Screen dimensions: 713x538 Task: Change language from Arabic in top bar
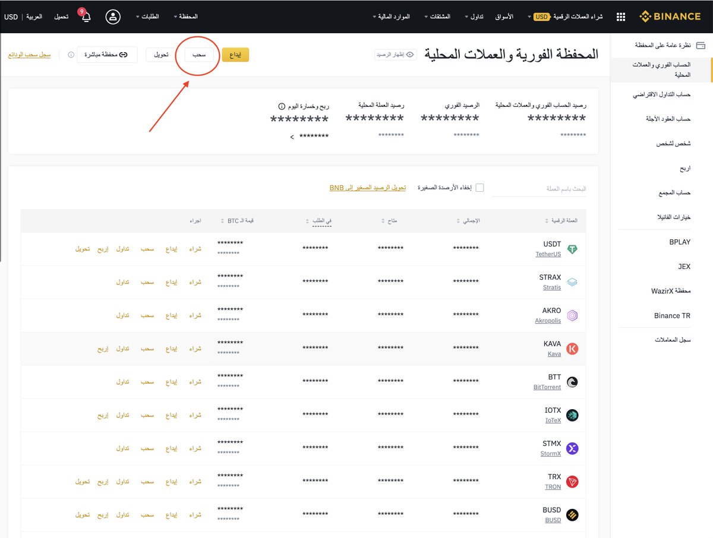point(34,17)
